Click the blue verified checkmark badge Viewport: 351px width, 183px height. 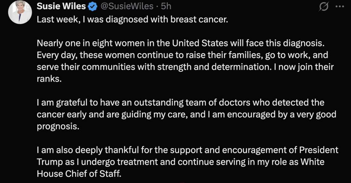click(x=94, y=7)
